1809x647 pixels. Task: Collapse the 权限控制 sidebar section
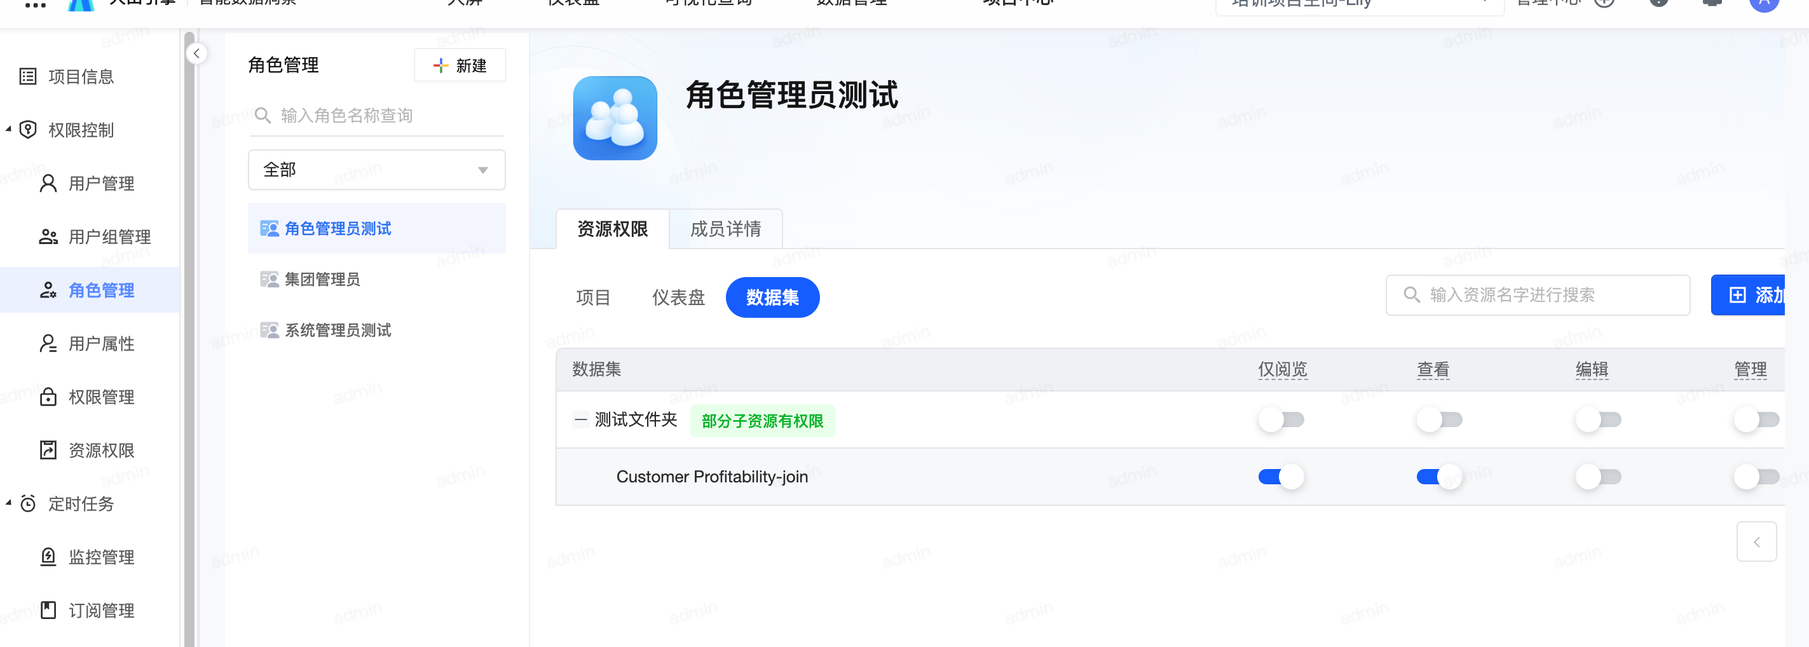(x=8, y=129)
